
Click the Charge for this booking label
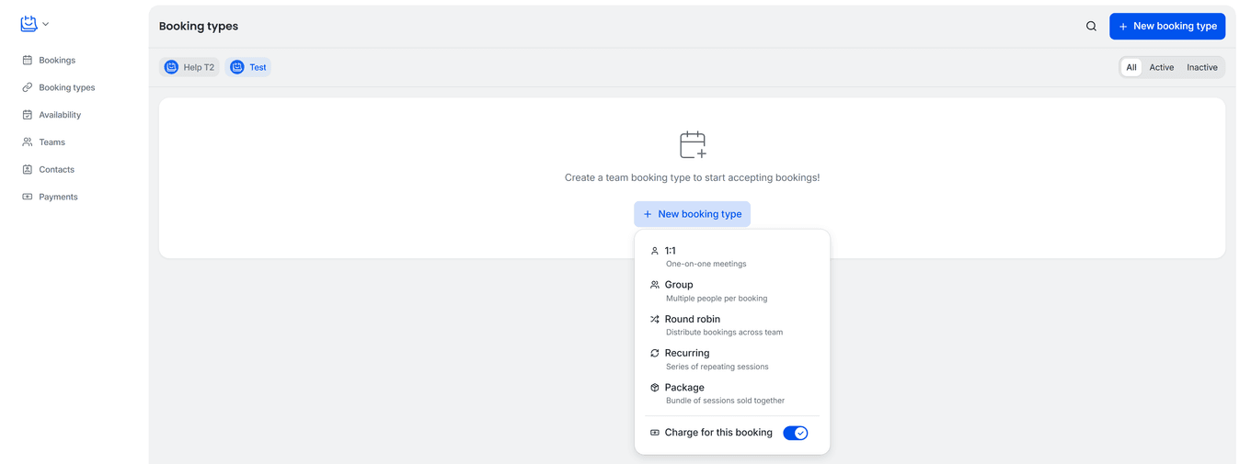(718, 433)
